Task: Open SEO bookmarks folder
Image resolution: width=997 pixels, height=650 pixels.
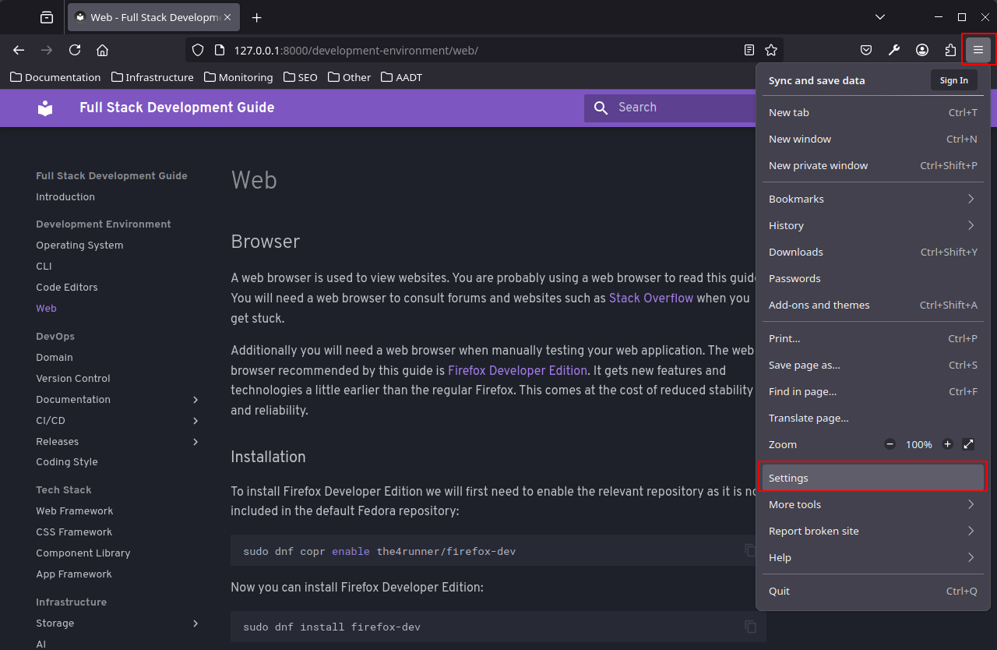Action: (x=301, y=77)
